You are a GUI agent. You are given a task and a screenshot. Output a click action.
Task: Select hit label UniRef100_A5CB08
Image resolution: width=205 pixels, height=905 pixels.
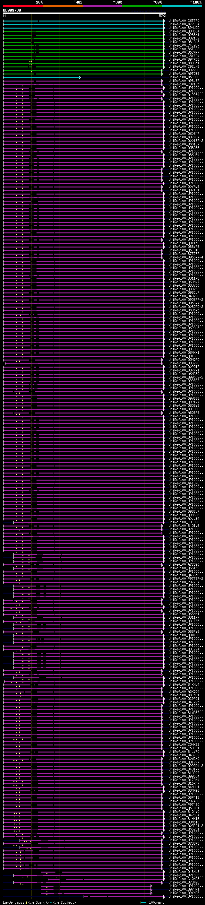(x=184, y=77)
